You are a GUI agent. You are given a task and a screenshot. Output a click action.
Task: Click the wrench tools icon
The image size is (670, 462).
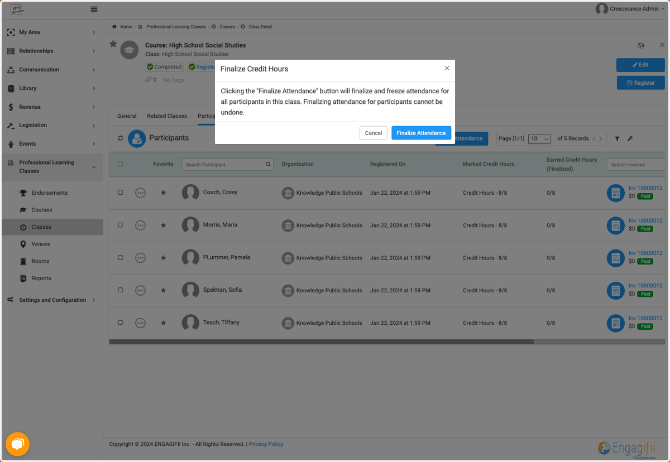tap(630, 139)
